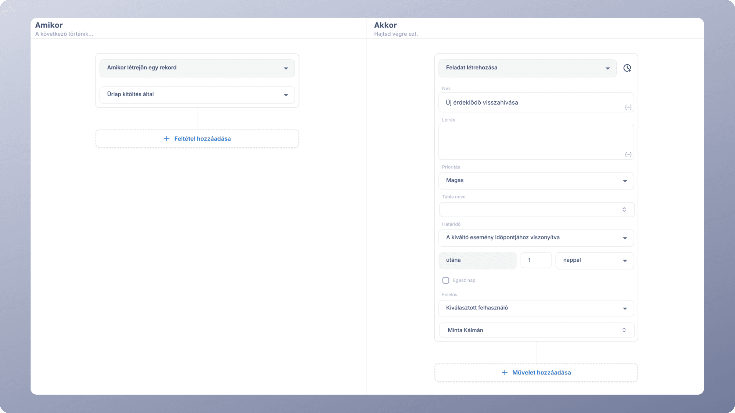This screenshot has height=413, width=735.
Task: Insert variable using the icon in Név field
Action: tap(628, 107)
